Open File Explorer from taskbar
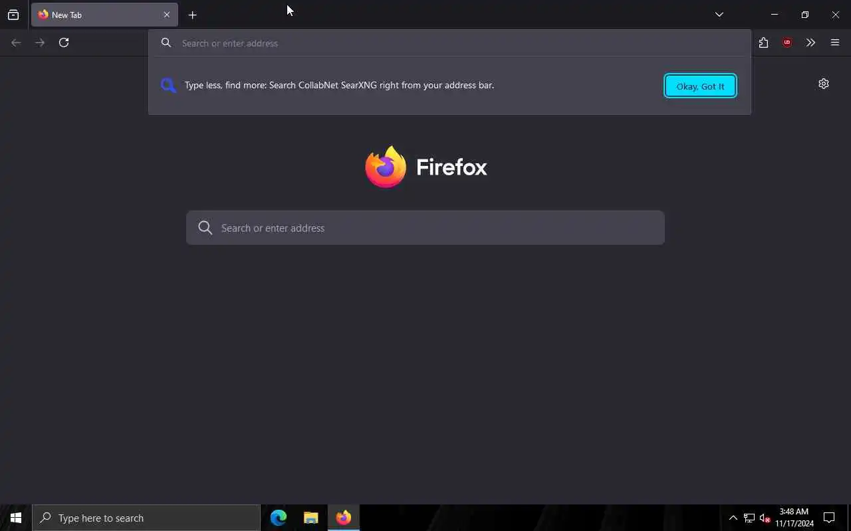This screenshot has width=851, height=531. tap(310, 518)
